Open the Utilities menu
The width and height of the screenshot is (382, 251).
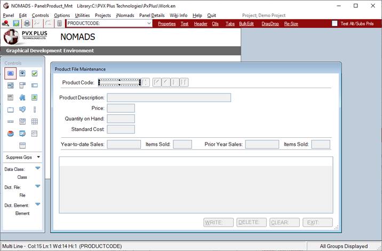click(82, 15)
